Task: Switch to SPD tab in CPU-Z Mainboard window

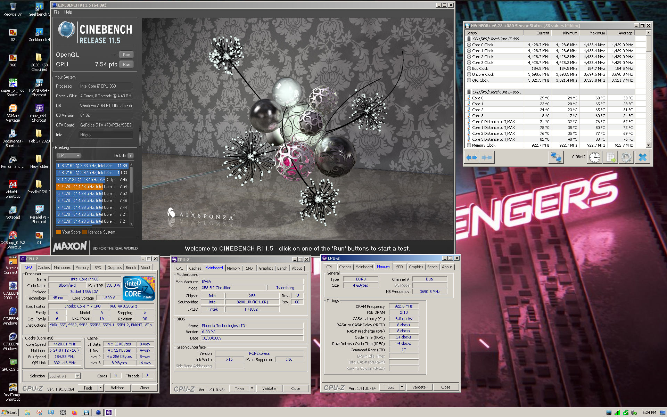Action: [x=249, y=268]
